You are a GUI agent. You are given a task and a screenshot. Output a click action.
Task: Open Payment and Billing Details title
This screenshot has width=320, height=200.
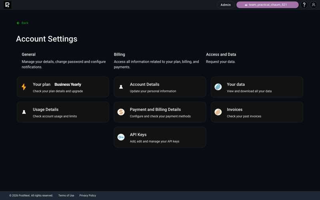(155, 110)
